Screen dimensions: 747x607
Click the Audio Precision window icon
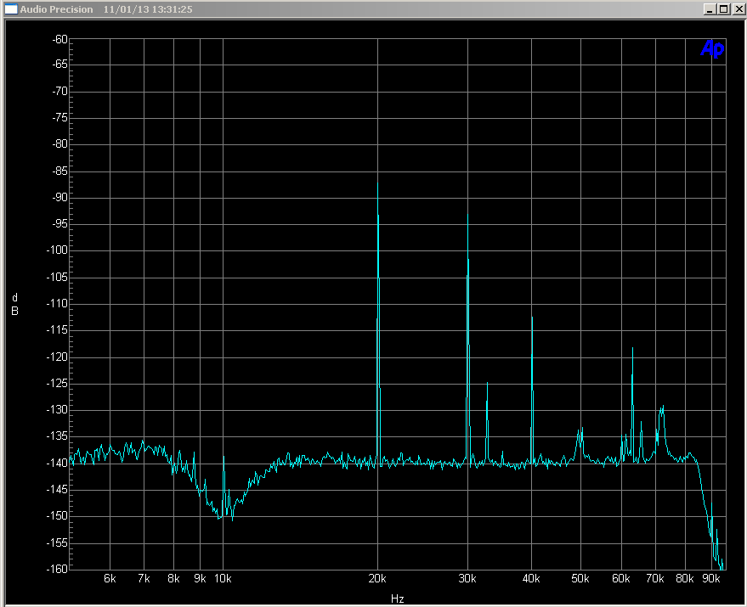[11, 9]
